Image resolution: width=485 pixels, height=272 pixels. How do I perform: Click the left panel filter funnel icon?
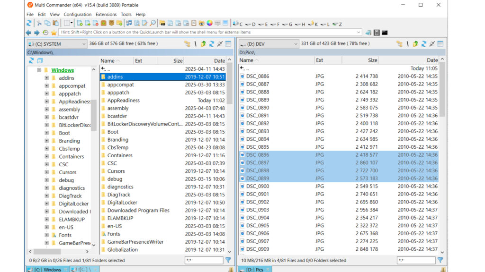click(228, 260)
